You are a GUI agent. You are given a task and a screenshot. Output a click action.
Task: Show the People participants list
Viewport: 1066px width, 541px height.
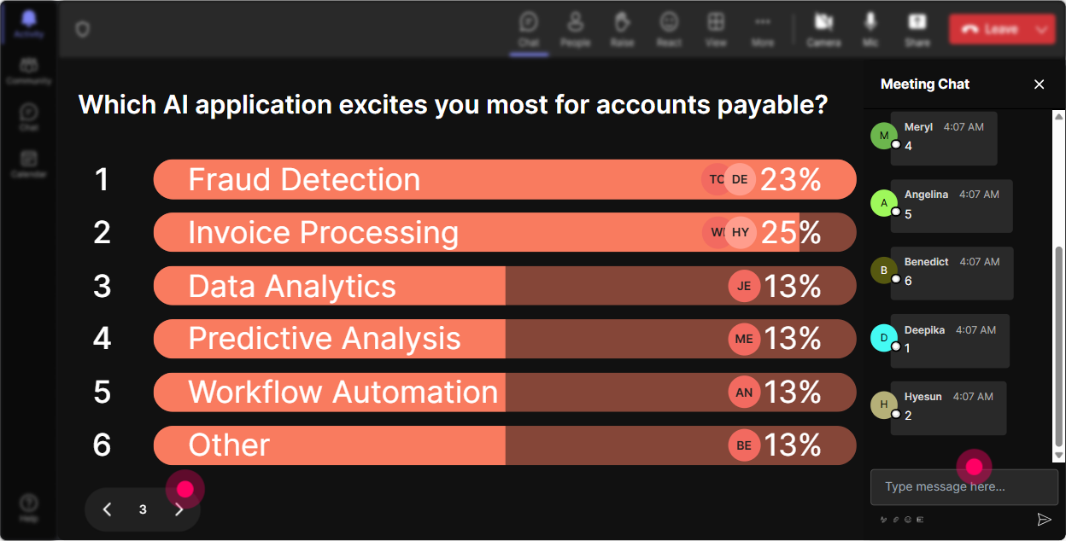point(576,30)
